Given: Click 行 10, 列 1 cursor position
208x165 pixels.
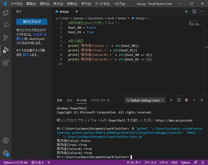Looking at the screenshot, I should pos(133,162).
